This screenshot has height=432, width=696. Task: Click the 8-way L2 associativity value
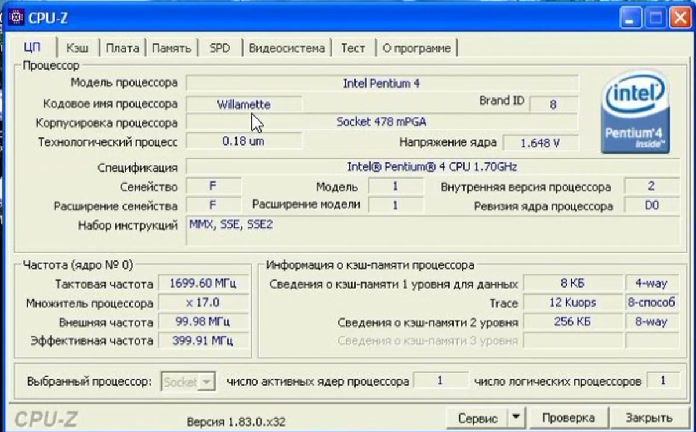point(651,321)
